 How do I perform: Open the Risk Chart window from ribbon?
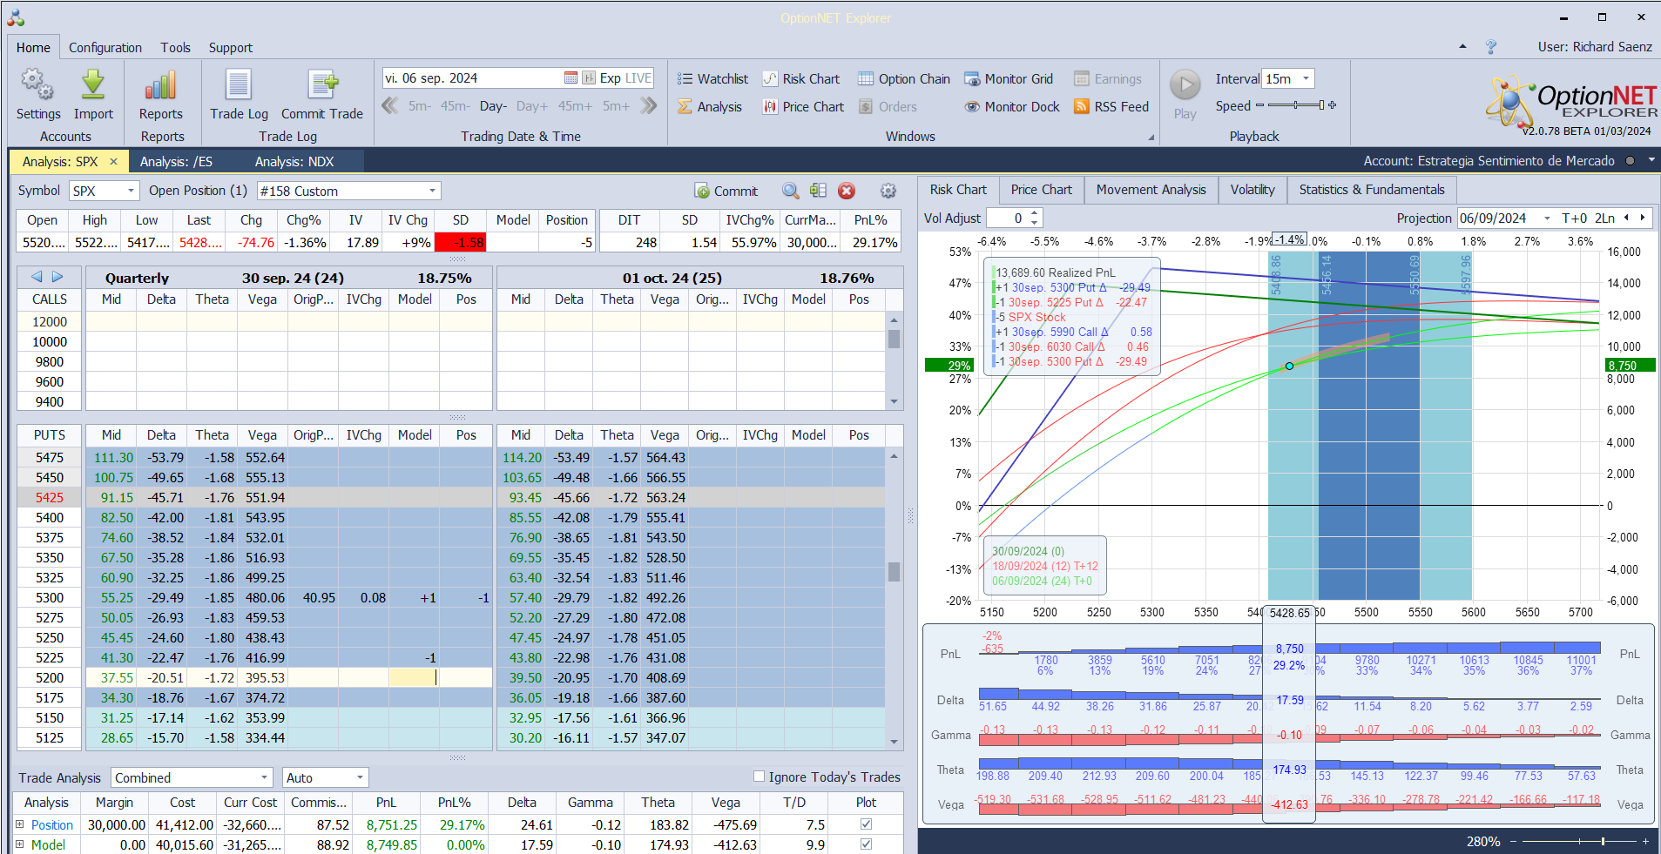[x=801, y=78]
